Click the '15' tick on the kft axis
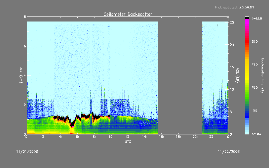The height and width of the screenshot is (168, 269). 232,67
